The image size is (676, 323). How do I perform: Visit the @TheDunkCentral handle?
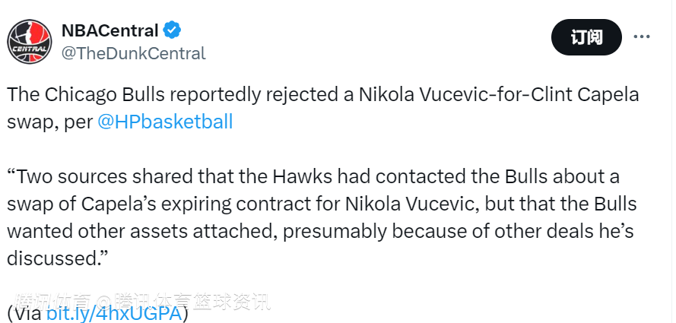pyautogui.click(x=133, y=53)
